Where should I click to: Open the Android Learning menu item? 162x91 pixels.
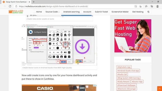(71, 12)
